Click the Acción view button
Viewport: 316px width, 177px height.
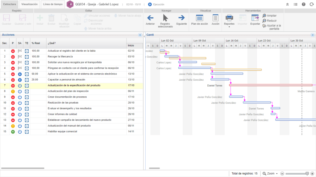215,18
